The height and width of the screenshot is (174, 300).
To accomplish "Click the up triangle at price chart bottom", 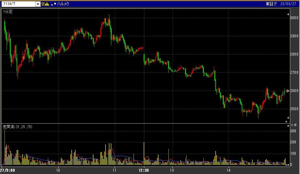I will pos(286,121).
